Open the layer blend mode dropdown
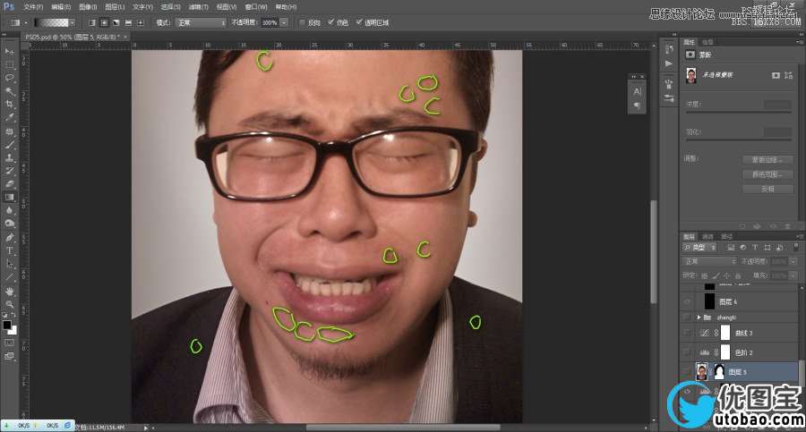 711,261
